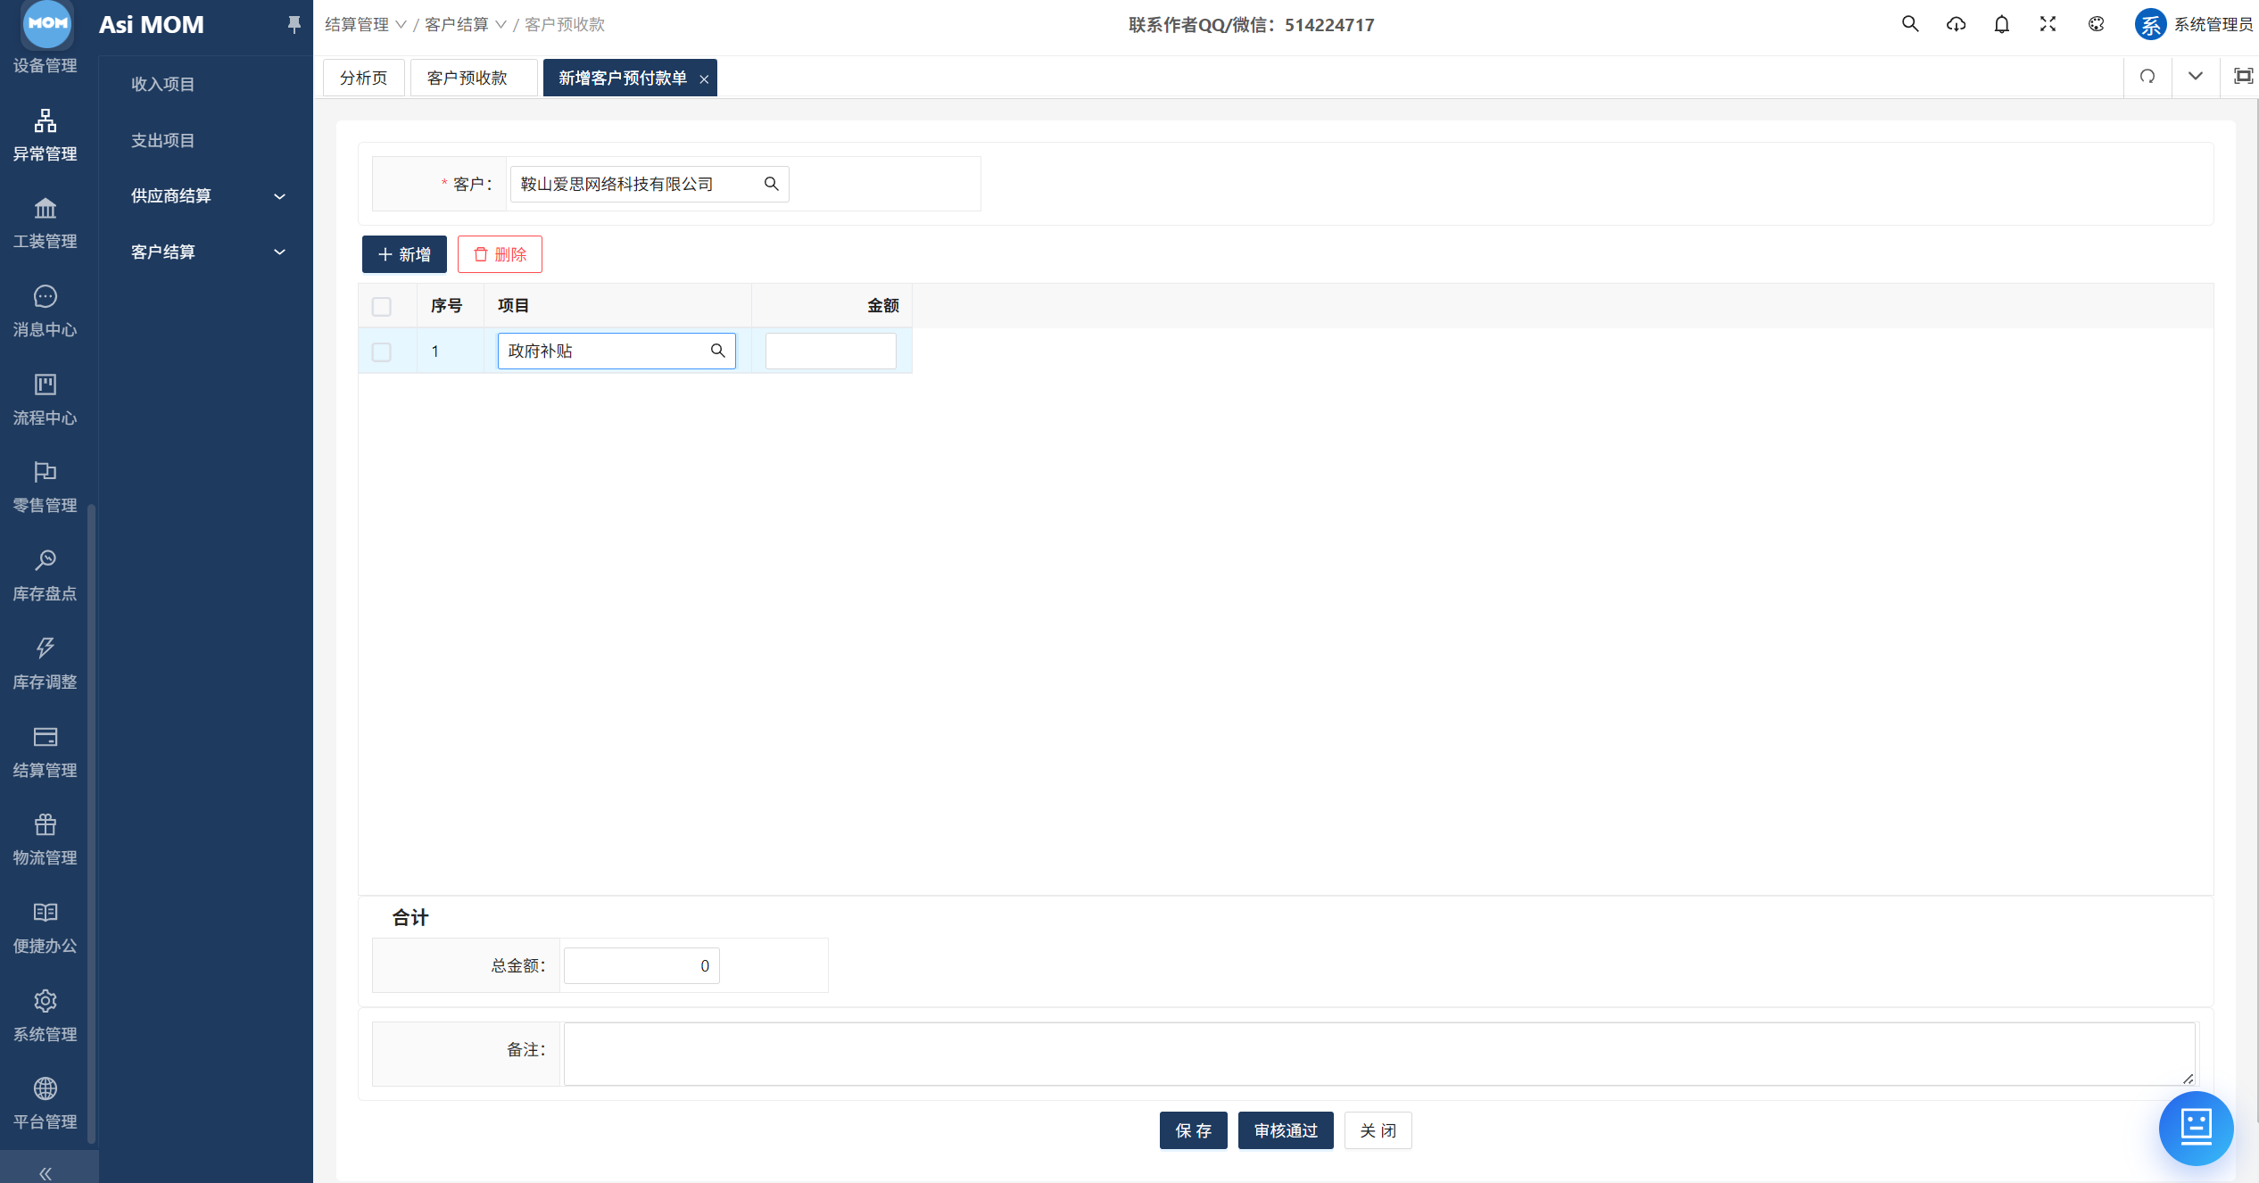The height and width of the screenshot is (1183, 2259).
Task: Click the pin icon next to Asi MOM
Action: pyautogui.click(x=294, y=25)
